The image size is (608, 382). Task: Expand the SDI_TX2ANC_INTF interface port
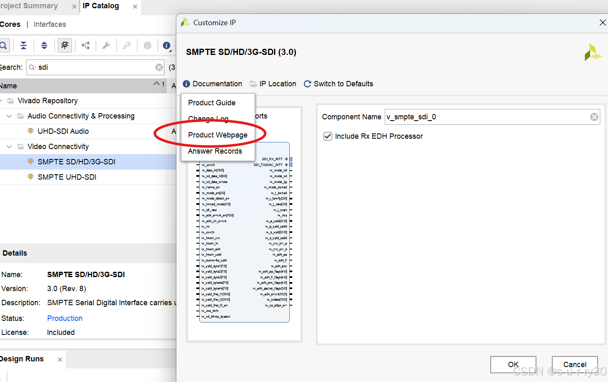tap(286, 165)
